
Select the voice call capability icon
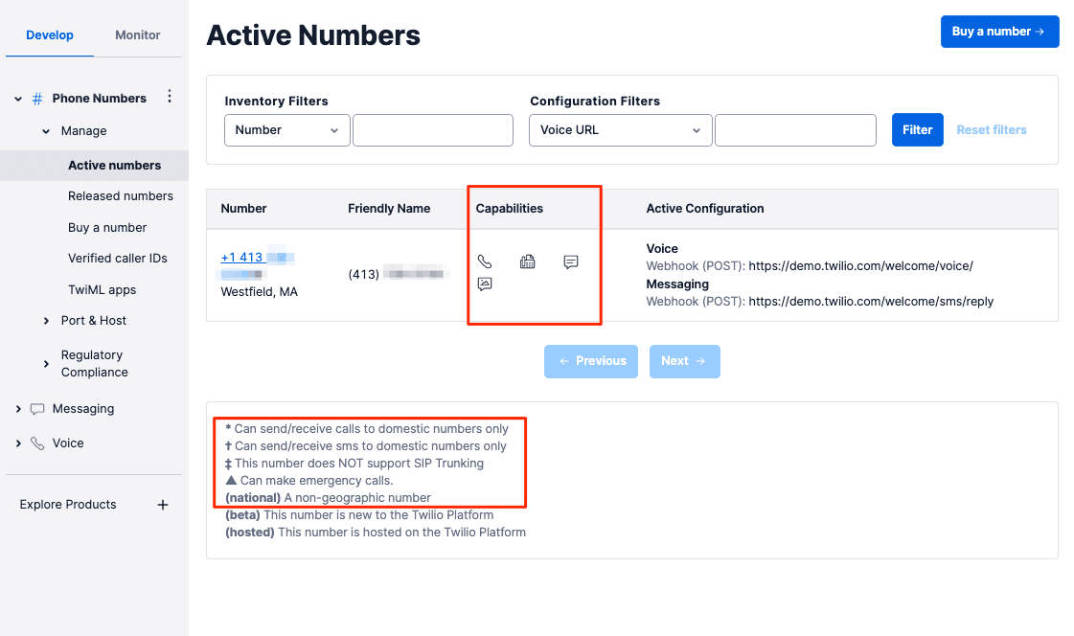[x=485, y=261]
